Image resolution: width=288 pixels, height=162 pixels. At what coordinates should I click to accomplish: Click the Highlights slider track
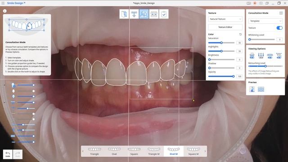click(221, 51)
